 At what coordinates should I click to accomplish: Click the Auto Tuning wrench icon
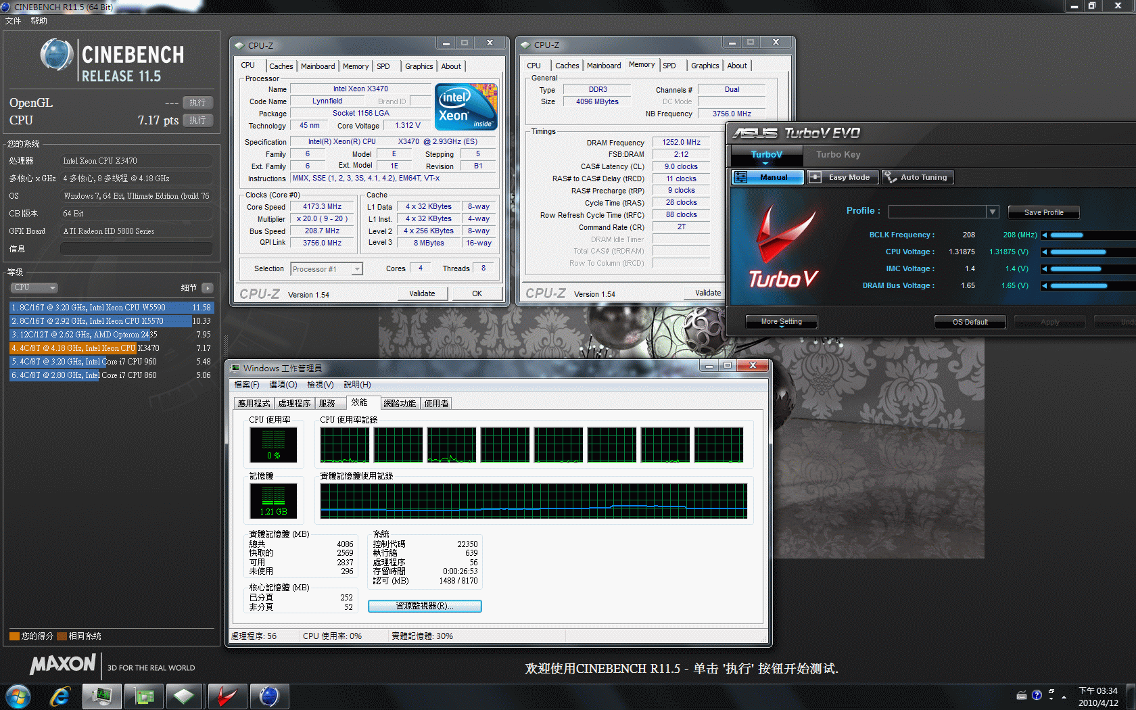[x=890, y=177]
